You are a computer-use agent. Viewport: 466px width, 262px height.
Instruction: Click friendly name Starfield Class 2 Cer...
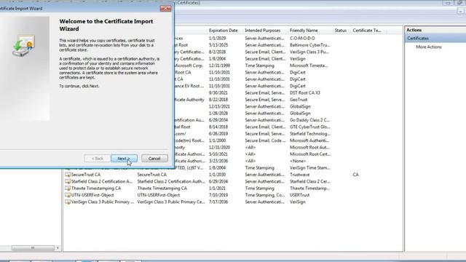pyautogui.click(x=310, y=182)
